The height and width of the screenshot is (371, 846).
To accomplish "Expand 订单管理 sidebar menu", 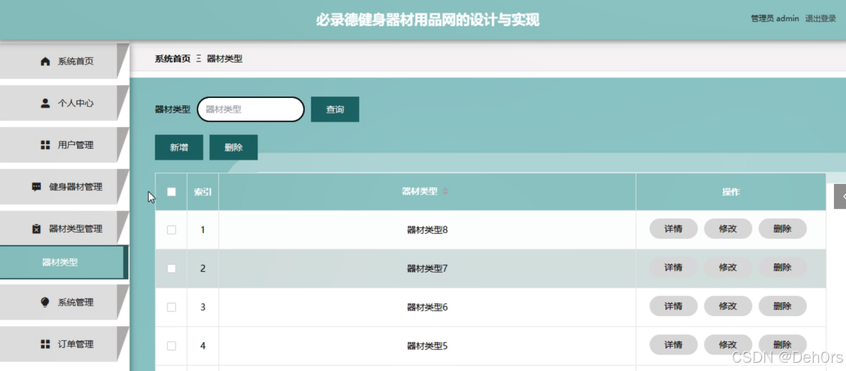I will tap(64, 344).
